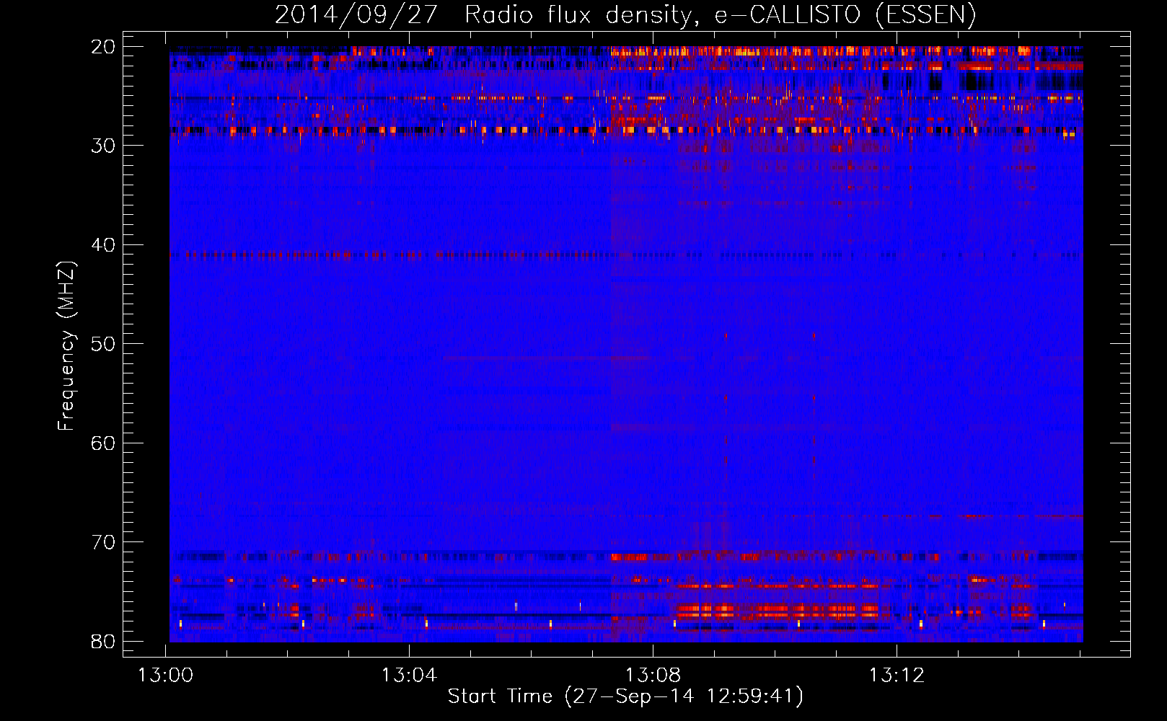This screenshot has width=1167, height=721.
Task: Click the 60 MHz frequency tick label
Action: pyautogui.click(x=104, y=443)
